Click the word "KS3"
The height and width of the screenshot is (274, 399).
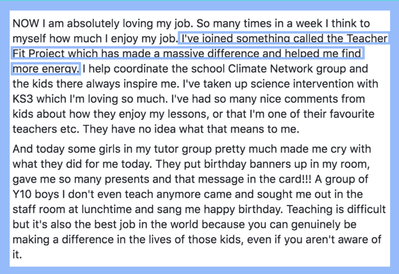[x=23, y=99]
